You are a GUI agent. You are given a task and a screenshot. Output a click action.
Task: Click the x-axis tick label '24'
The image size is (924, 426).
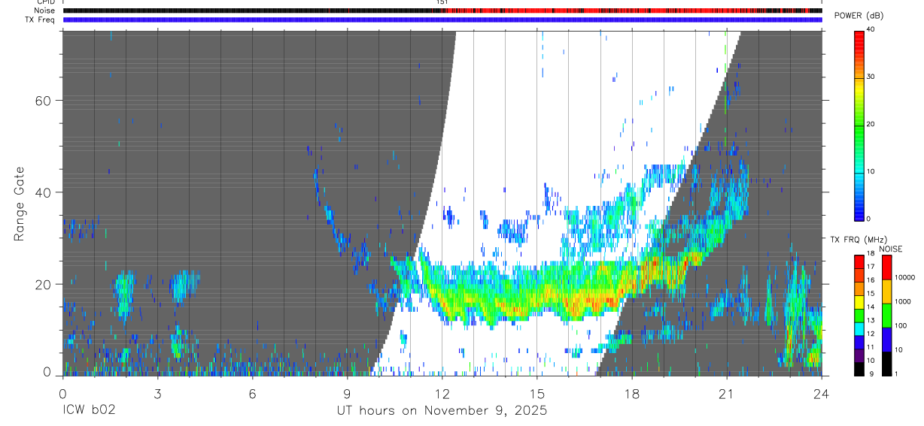point(822,393)
